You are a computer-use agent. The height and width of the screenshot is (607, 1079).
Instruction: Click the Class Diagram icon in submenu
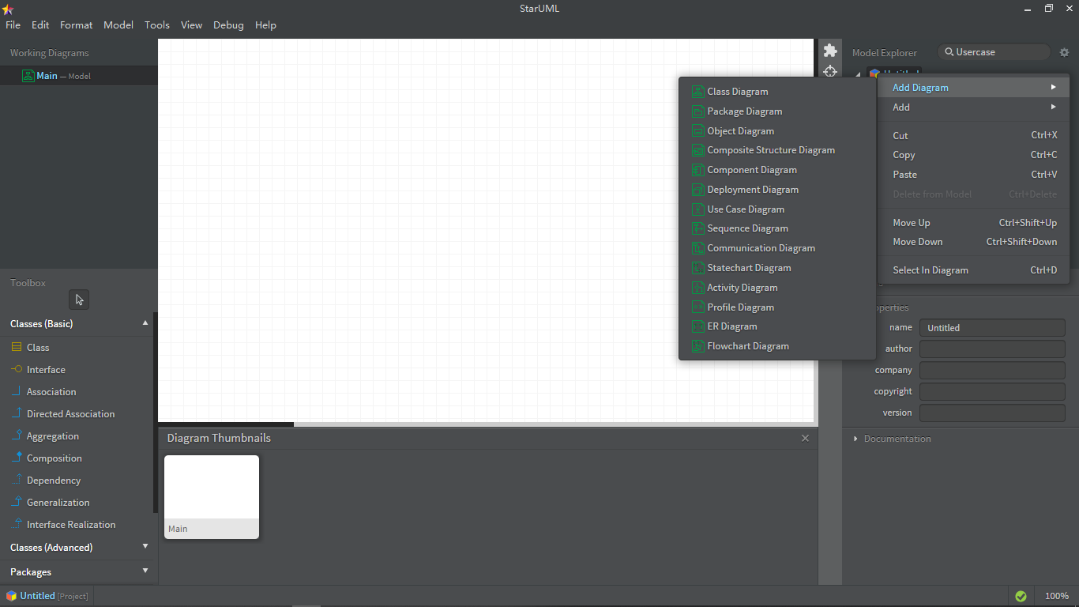[697, 92]
